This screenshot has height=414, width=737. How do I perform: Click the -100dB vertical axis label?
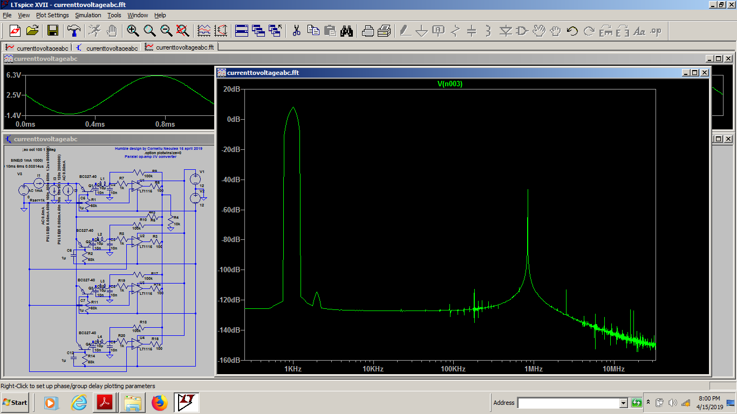click(x=229, y=270)
